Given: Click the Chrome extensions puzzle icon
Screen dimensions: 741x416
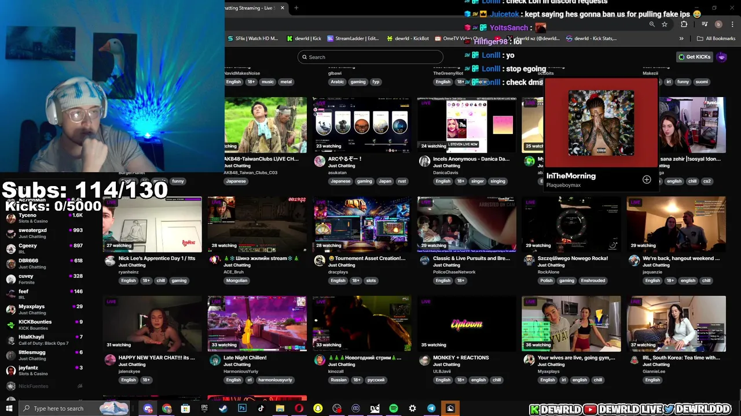Looking at the screenshot, I should point(684,24).
